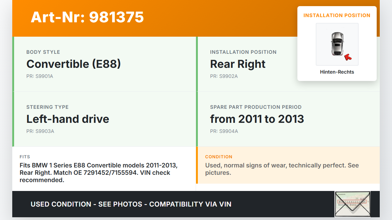The image size is (392, 220).
Task: Click the BMW 1 Series fitment description
Action: coord(98,173)
